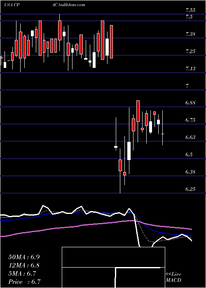Select the 7.25 price level label

pyautogui.click(x=190, y=51)
